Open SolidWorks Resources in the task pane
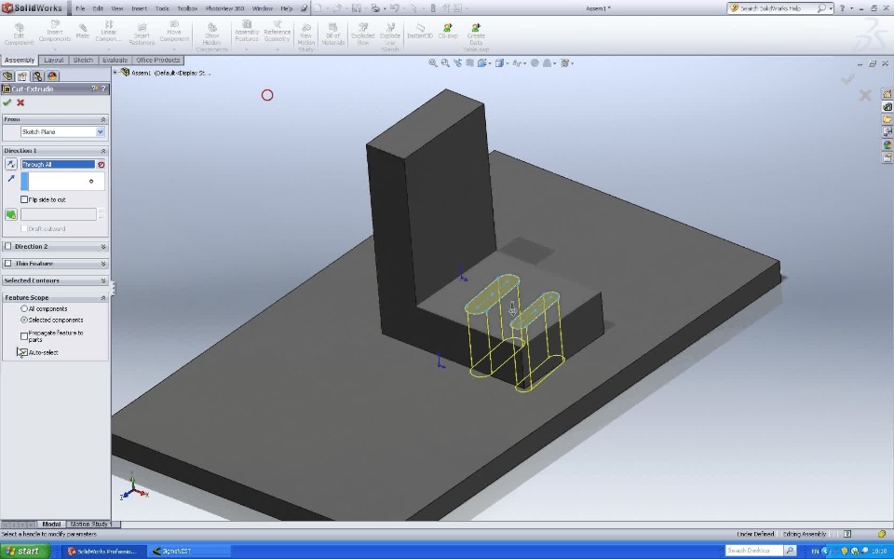The image size is (894, 559). [887, 94]
